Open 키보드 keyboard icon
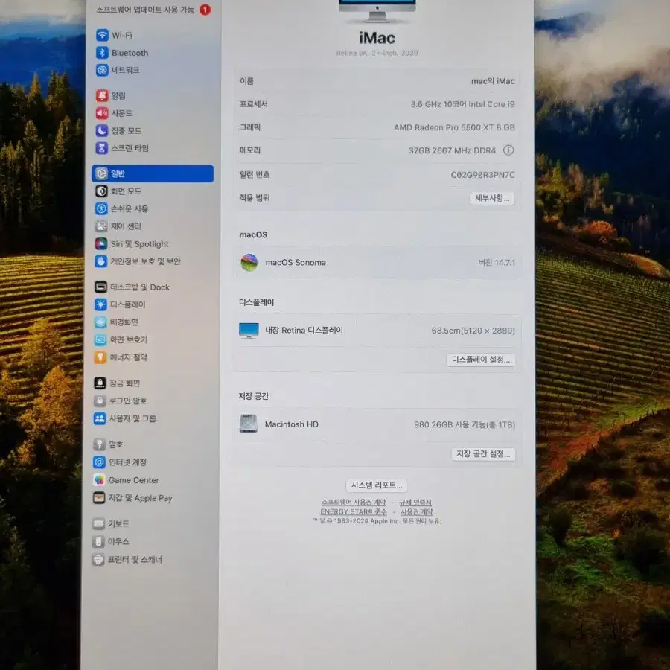This screenshot has height=670, width=670. coord(99,523)
